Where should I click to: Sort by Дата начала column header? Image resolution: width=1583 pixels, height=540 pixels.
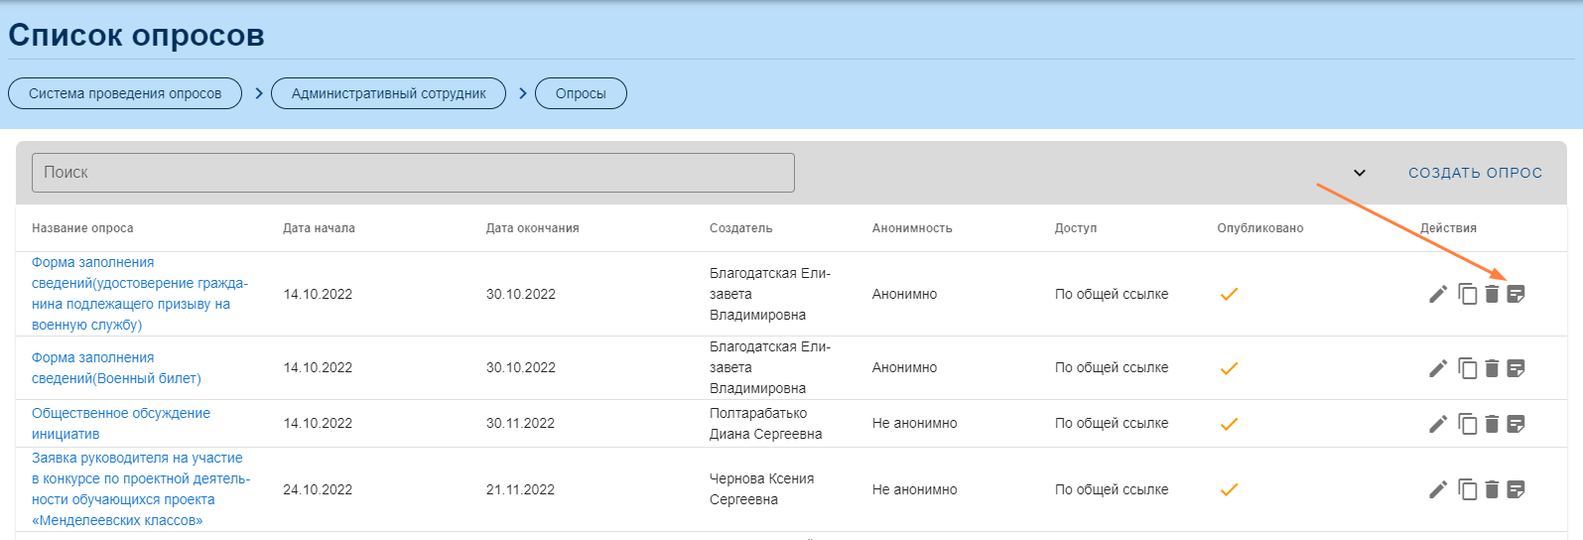click(x=319, y=228)
